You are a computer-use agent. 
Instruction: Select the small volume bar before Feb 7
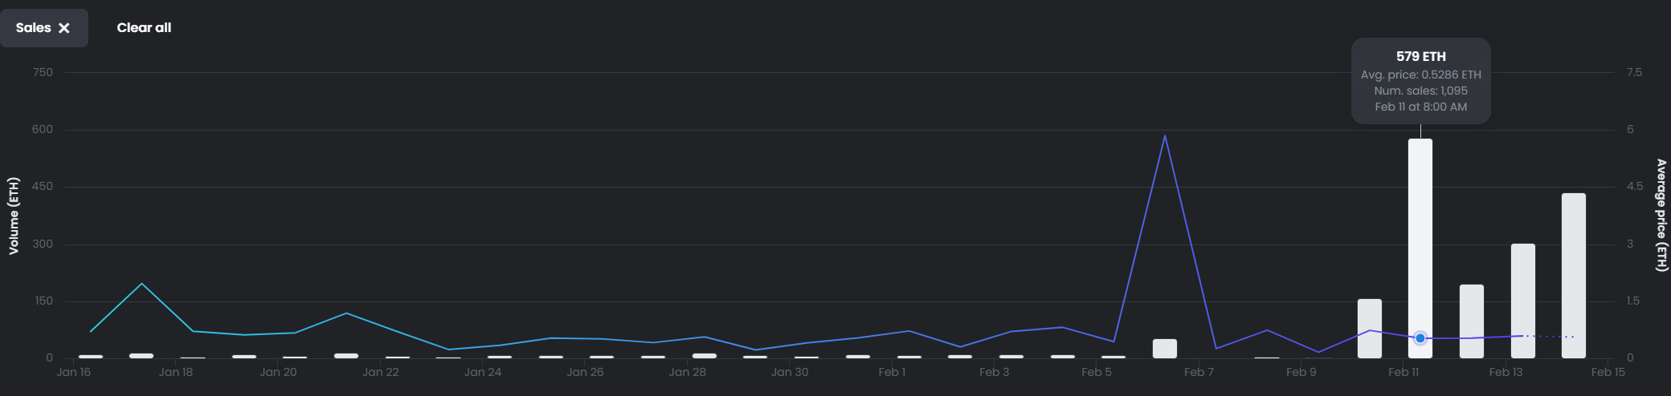(x=1165, y=349)
